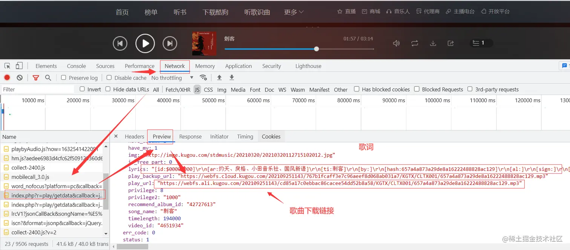Click the large play button
Screen dimensions: 570x250
145,44
